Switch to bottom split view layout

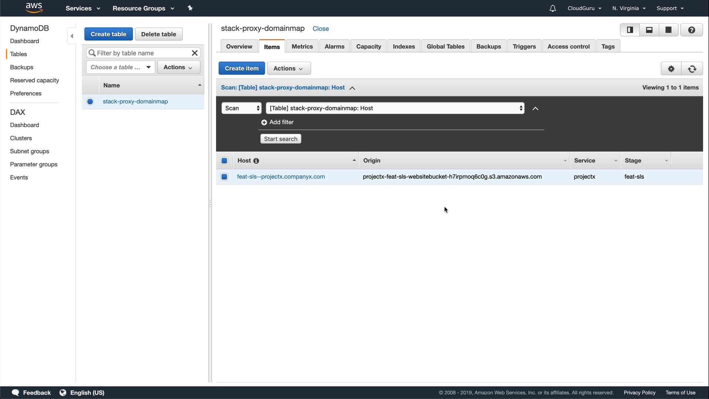649,30
